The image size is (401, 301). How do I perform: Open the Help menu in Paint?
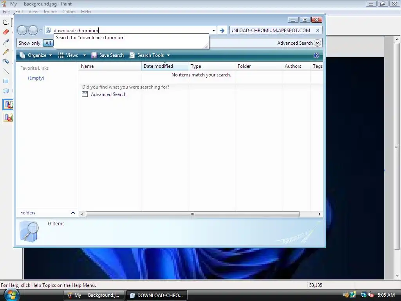[x=86, y=11]
